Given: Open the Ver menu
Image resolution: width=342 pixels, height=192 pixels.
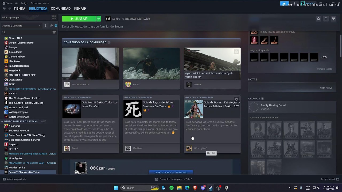Looking at the screenshot, I should point(17,3).
